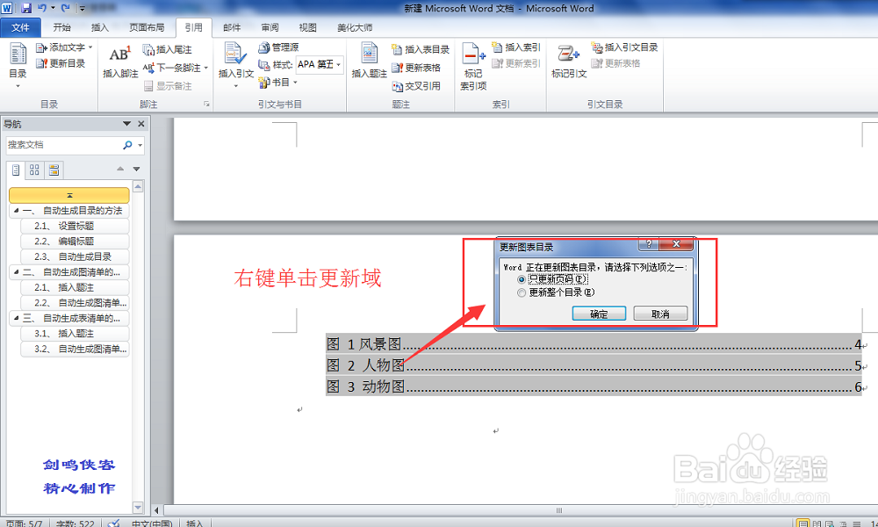The height and width of the screenshot is (527, 878).
Task: Open the 脚注 group dialog launcher
Action: point(206,105)
